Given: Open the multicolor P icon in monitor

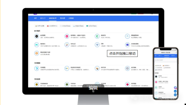Looking at the screenshot, I should pyautogui.click(x=67, y=45).
